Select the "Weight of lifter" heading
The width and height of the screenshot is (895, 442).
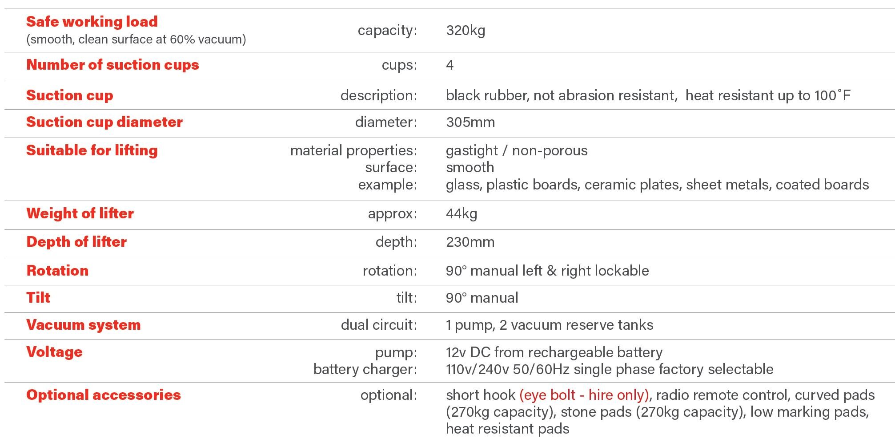pos(80,213)
